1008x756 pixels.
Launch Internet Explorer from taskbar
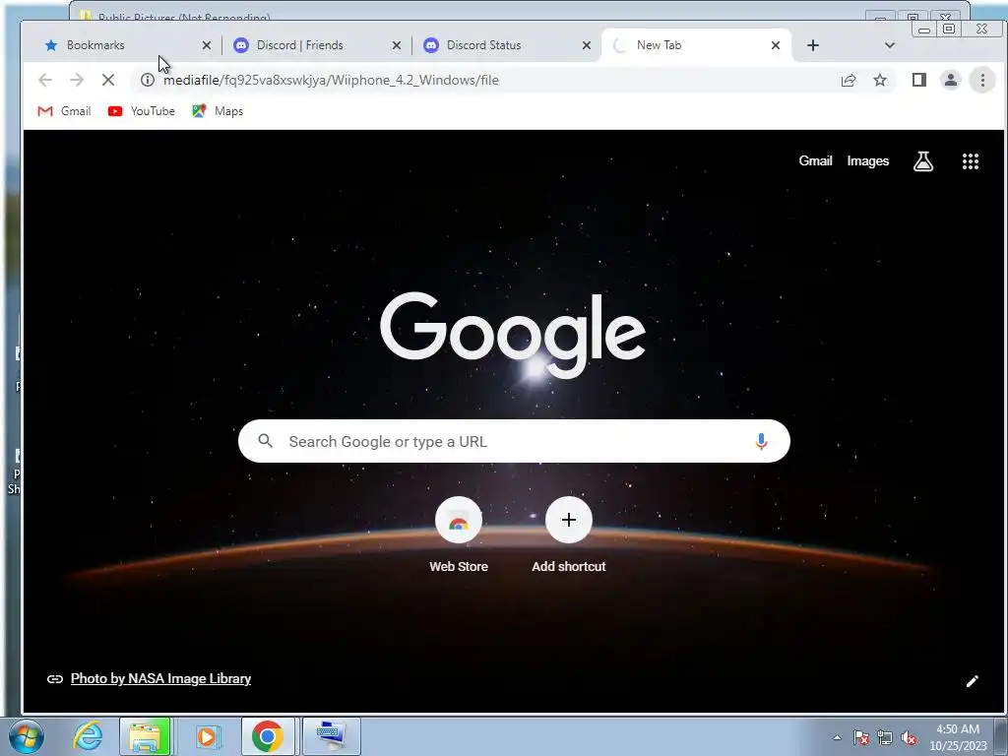[x=88, y=736]
